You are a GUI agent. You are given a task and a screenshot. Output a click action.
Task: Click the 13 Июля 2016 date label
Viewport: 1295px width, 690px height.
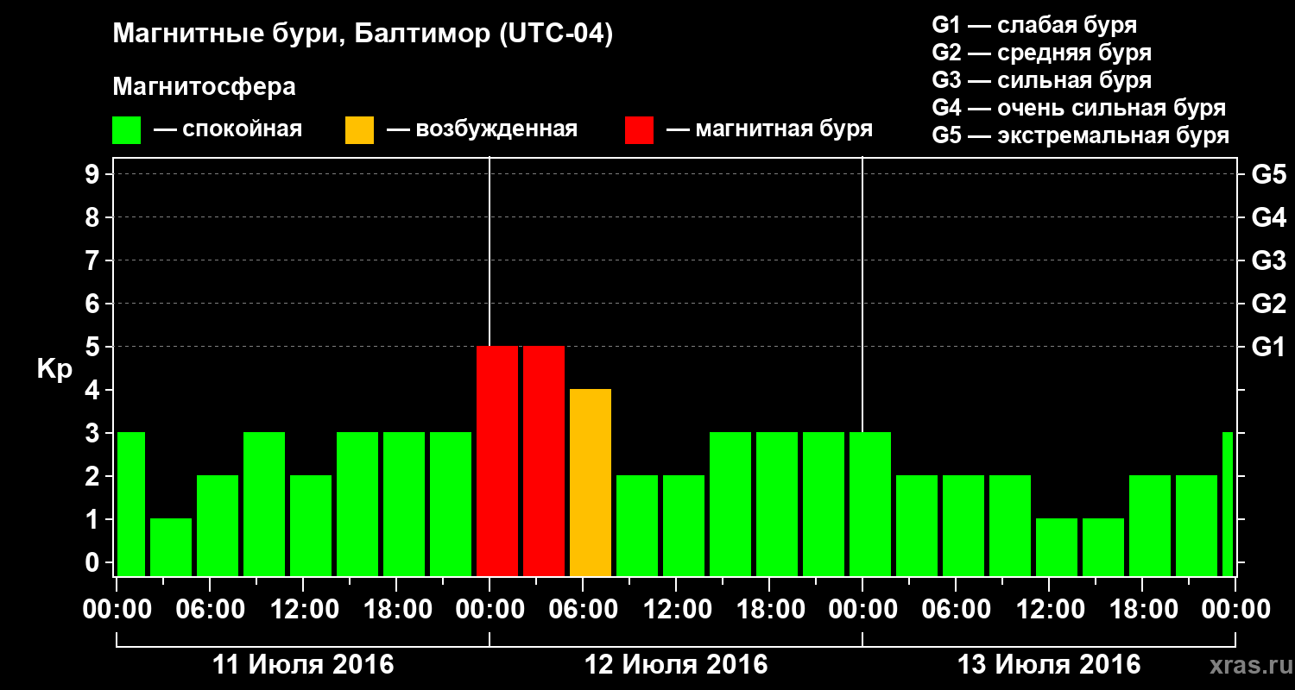pyautogui.click(x=1049, y=665)
